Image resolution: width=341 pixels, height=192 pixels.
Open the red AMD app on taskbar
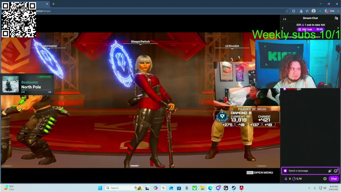click(x=241, y=188)
